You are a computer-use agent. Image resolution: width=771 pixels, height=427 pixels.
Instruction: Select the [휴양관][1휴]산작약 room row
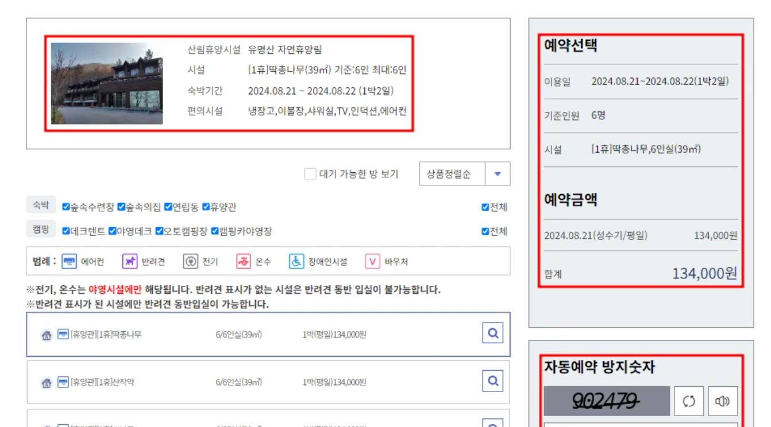click(x=268, y=382)
